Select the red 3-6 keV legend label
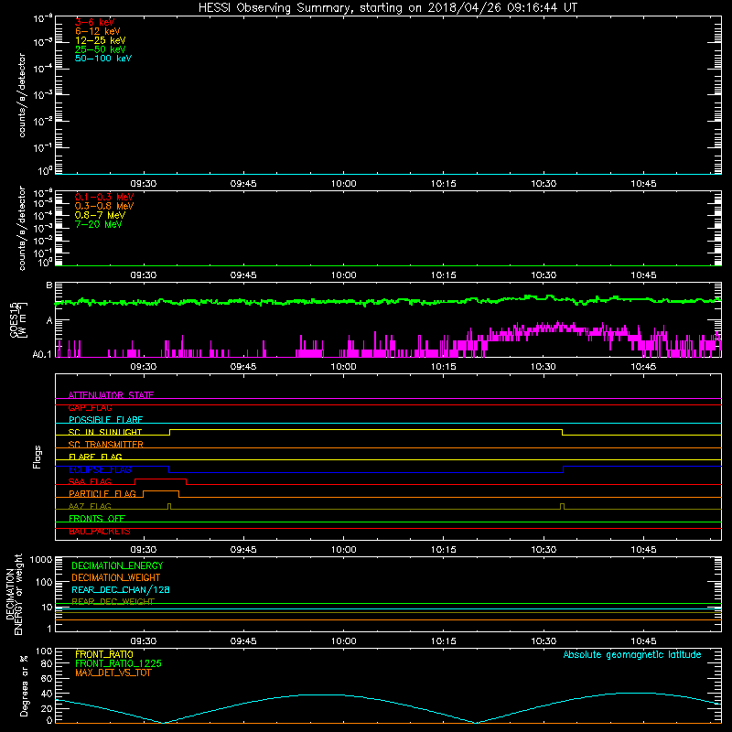 (95, 22)
